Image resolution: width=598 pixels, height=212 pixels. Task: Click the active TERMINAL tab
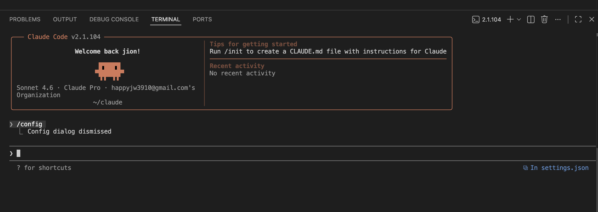(x=166, y=19)
